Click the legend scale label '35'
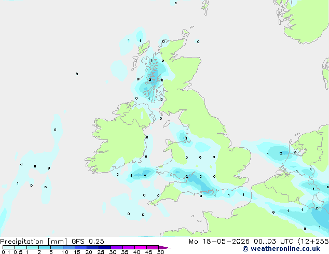 [125, 252]
